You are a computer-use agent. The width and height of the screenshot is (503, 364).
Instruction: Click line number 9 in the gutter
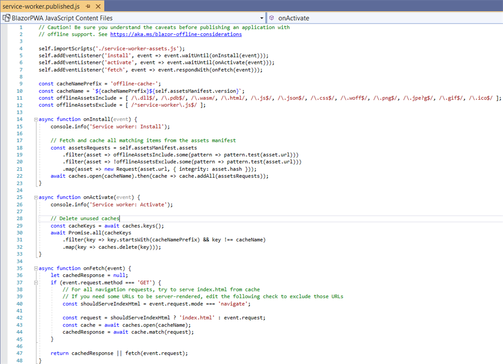[x=21, y=84]
